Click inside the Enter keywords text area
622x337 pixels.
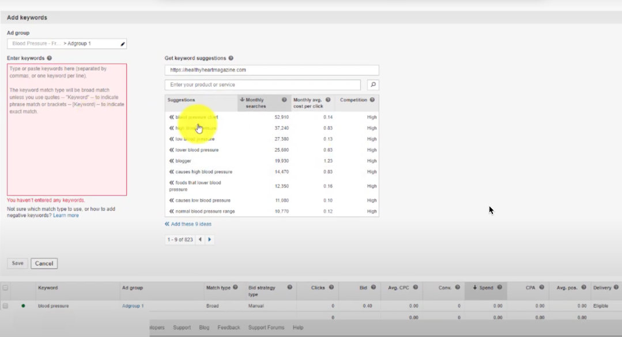[x=67, y=130]
